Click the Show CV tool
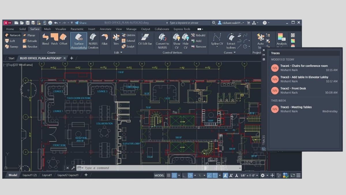The width and height of the screenshot is (346, 195). tap(176, 41)
